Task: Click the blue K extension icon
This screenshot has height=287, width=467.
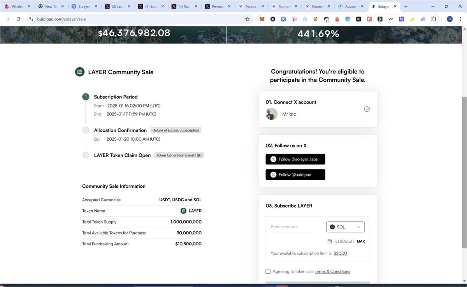Action: pyautogui.click(x=284, y=19)
